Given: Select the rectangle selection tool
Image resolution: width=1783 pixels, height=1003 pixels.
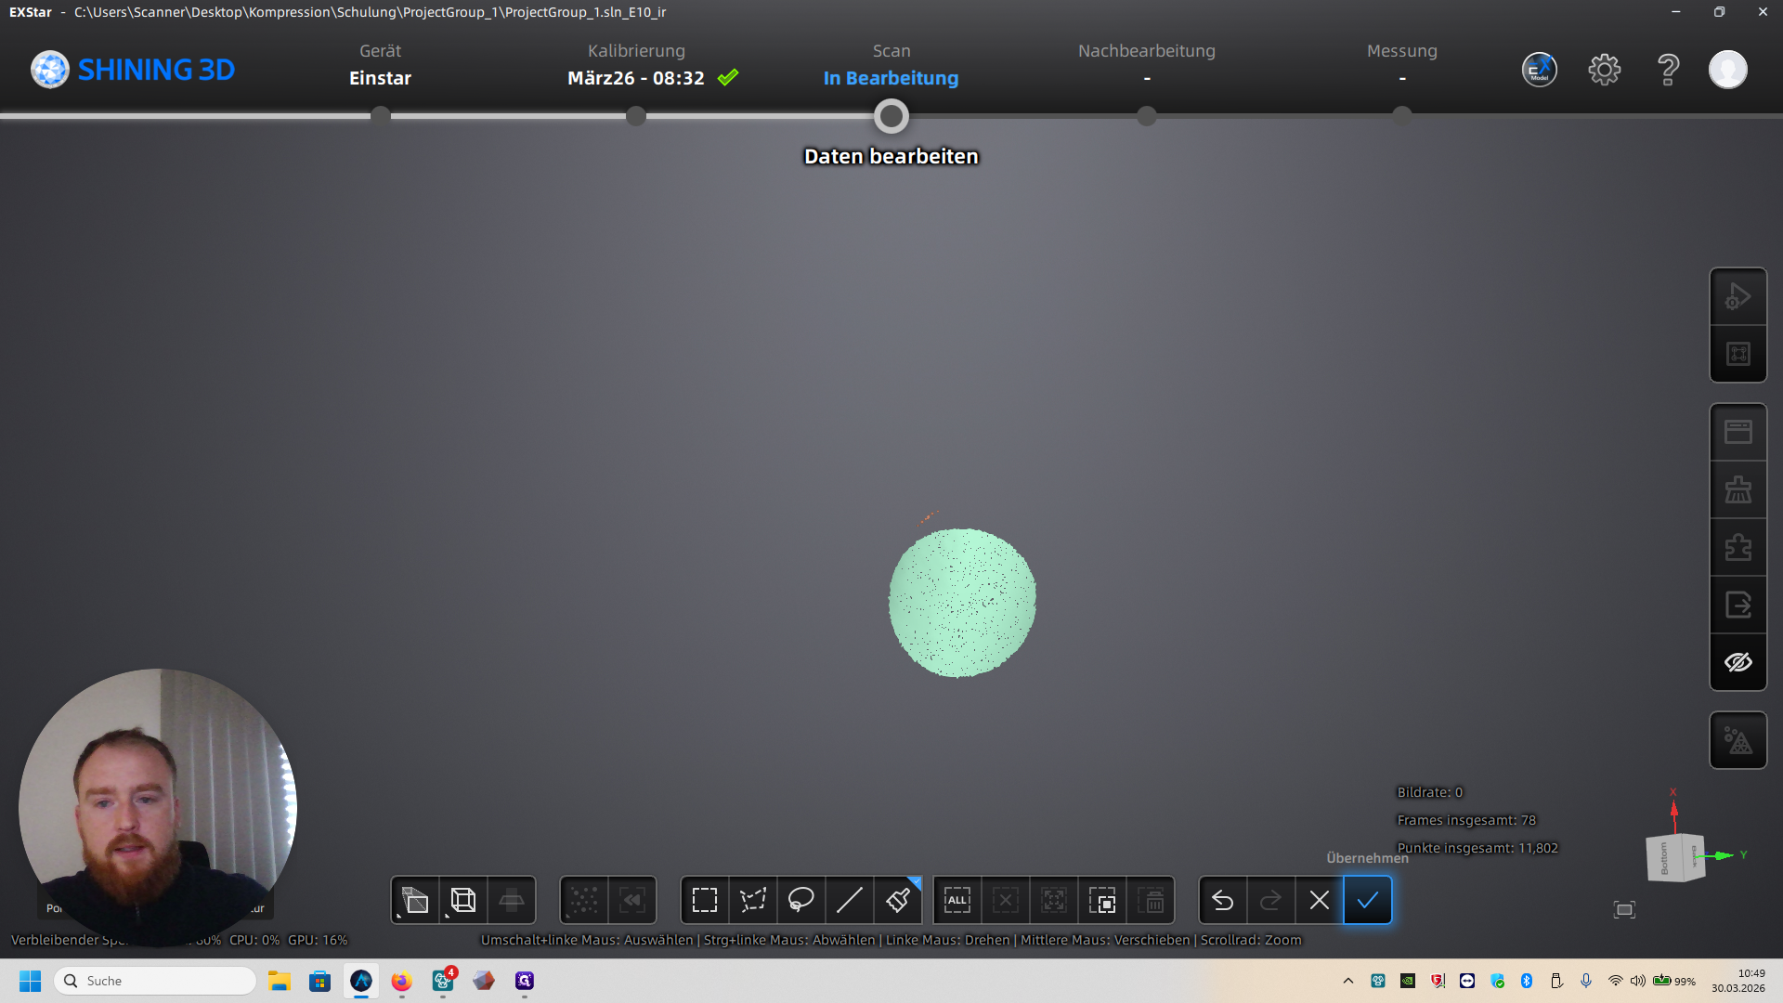Looking at the screenshot, I should (x=705, y=900).
